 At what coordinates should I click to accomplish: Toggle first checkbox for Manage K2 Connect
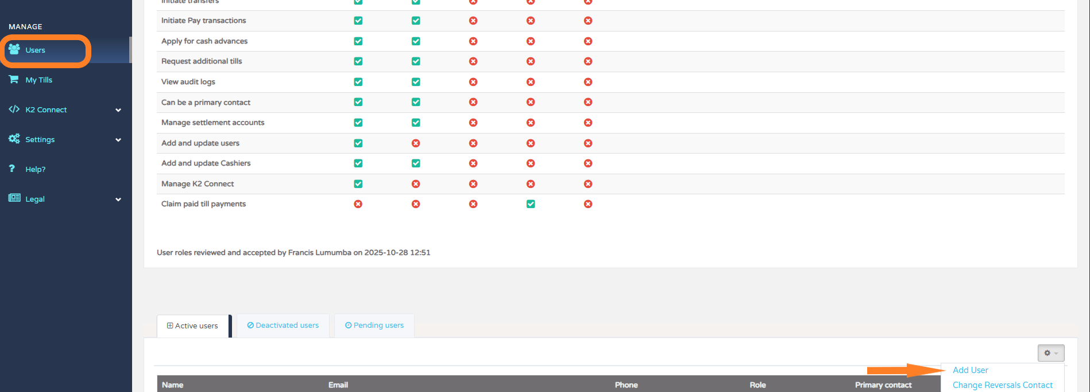[358, 184]
